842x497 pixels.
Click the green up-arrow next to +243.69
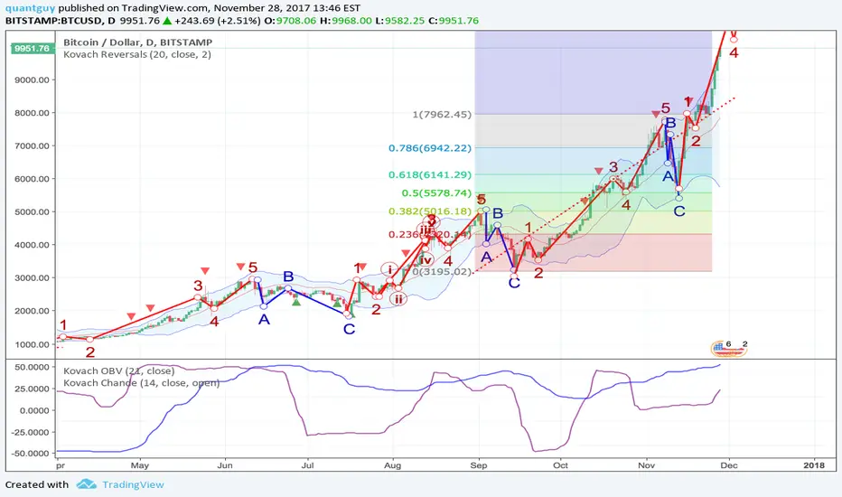click(167, 21)
